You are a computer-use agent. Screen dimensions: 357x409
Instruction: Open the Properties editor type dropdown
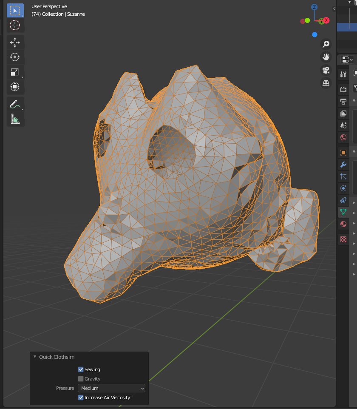click(x=347, y=60)
